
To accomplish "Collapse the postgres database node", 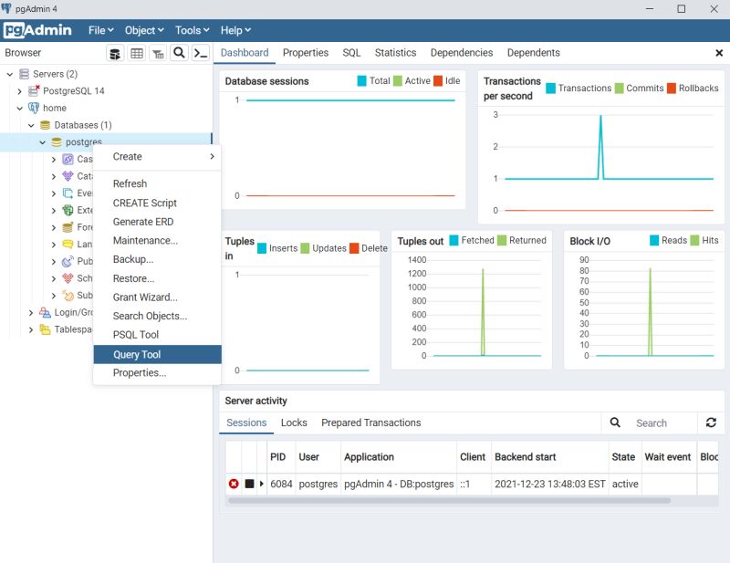I will [x=42, y=142].
